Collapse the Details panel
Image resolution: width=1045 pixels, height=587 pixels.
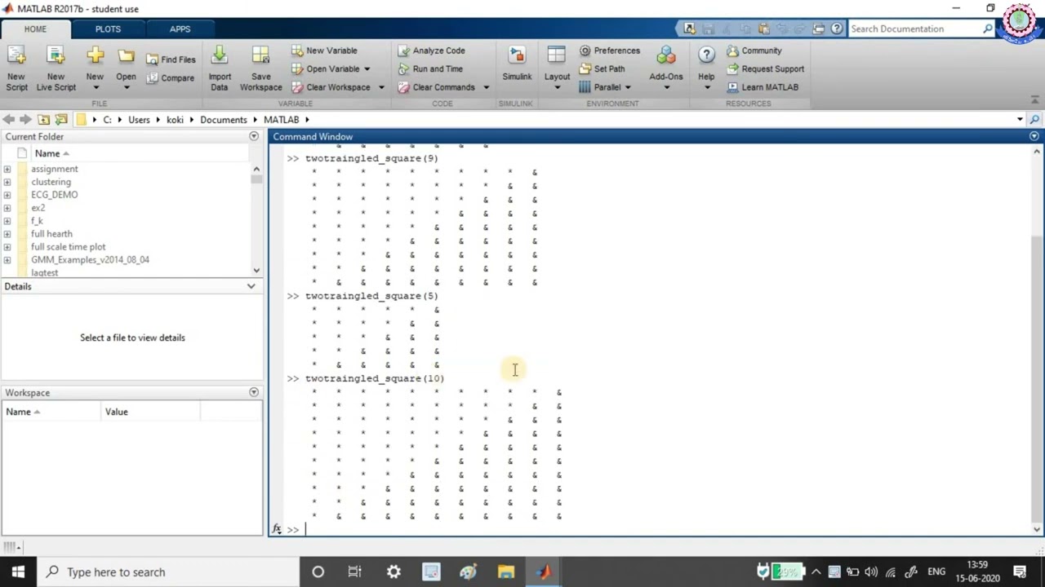[251, 286]
